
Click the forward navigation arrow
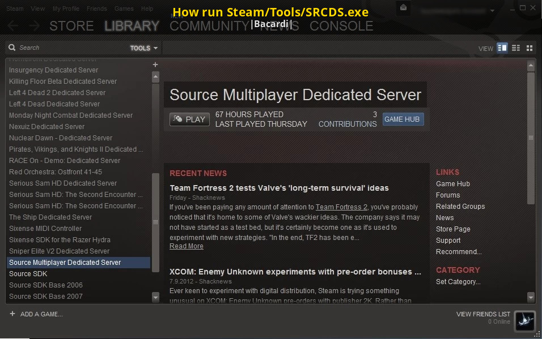coord(34,26)
